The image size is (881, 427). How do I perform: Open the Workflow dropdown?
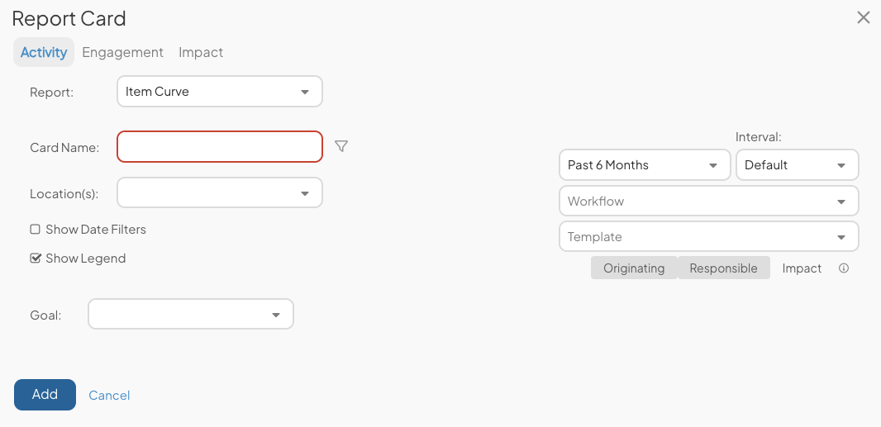point(709,201)
